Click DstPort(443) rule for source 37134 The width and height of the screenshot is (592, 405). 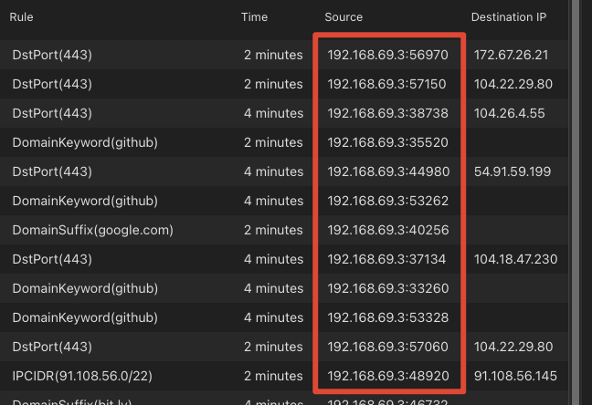point(52,259)
